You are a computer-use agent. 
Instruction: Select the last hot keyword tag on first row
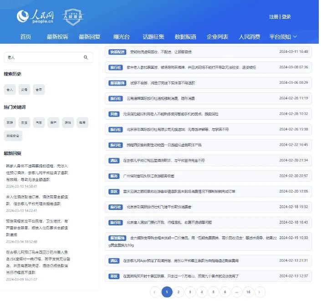(x=82, y=122)
